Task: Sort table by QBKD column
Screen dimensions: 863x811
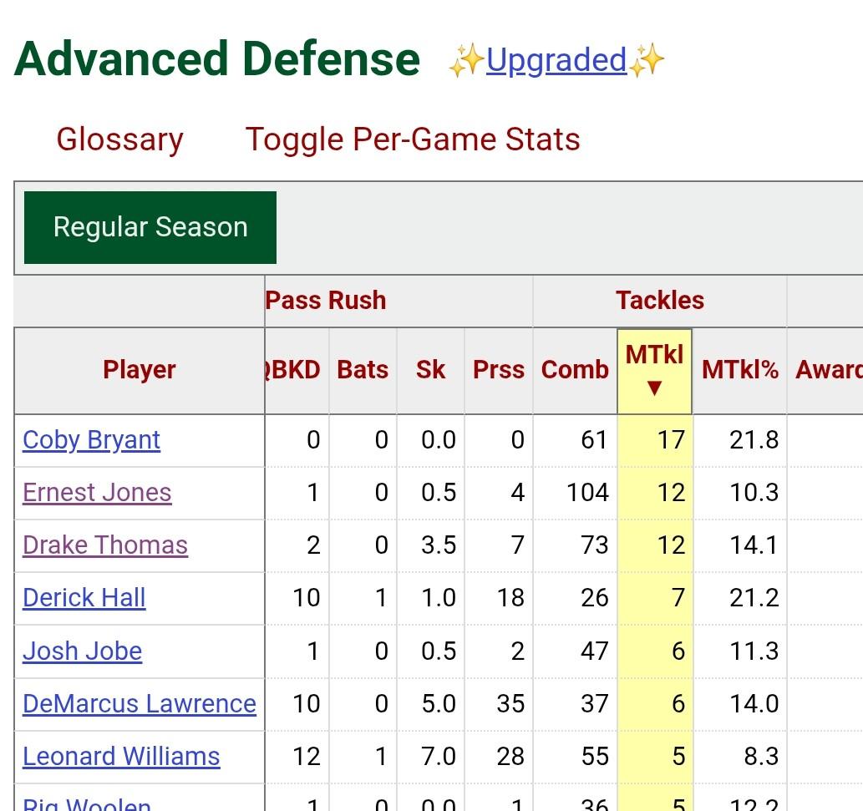Action: click(294, 370)
